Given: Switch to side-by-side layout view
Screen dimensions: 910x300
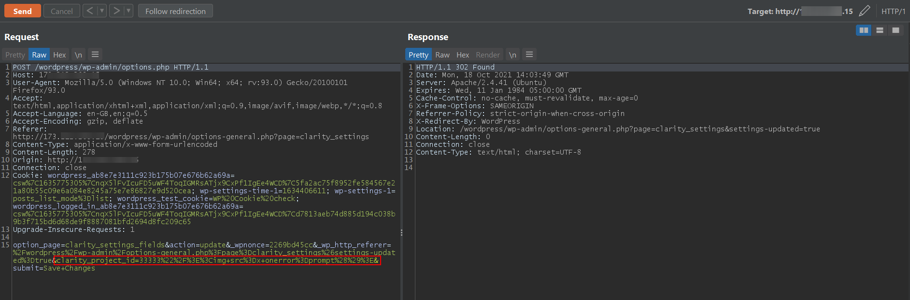Looking at the screenshot, I should click(x=864, y=30).
